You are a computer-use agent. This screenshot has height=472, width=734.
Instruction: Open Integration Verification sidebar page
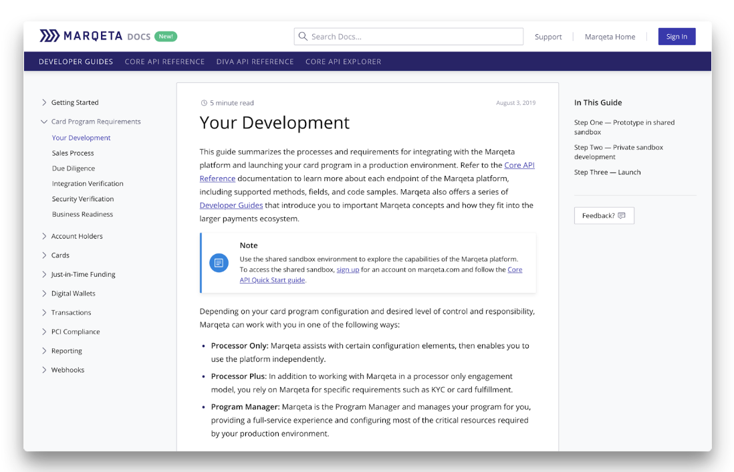(88, 184)
